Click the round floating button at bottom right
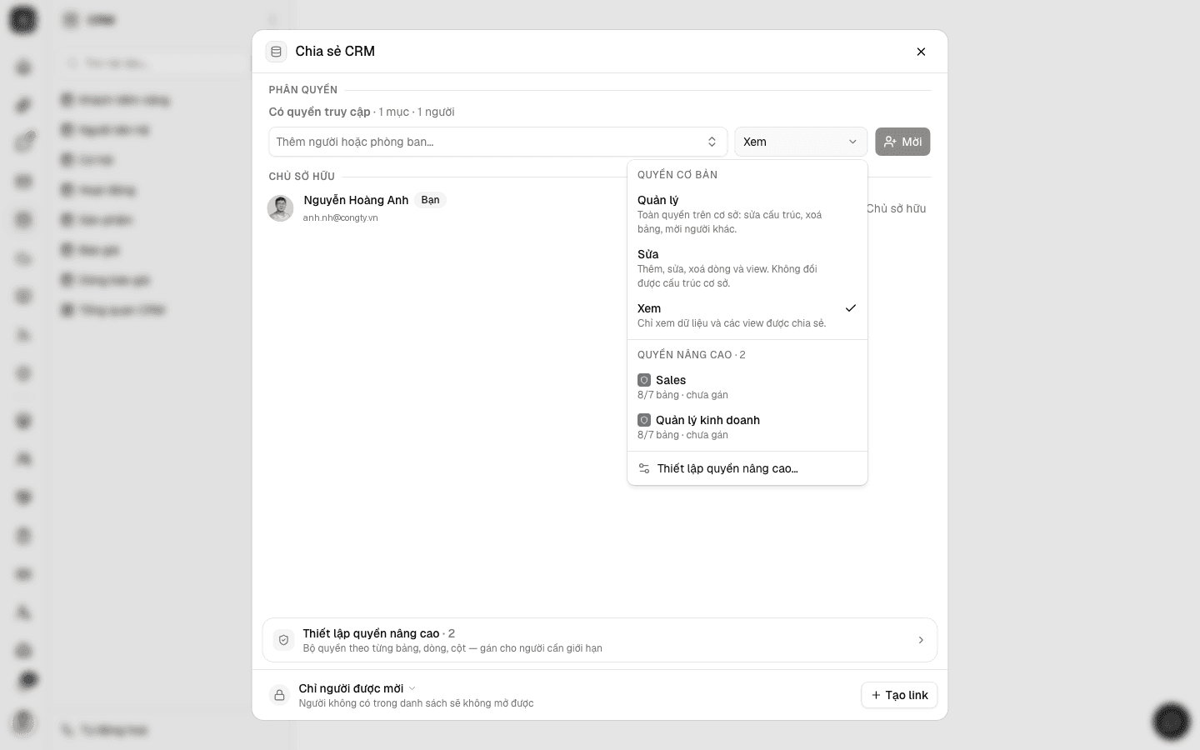The height and width of the screenshot is (750, 1200). 1171,721
